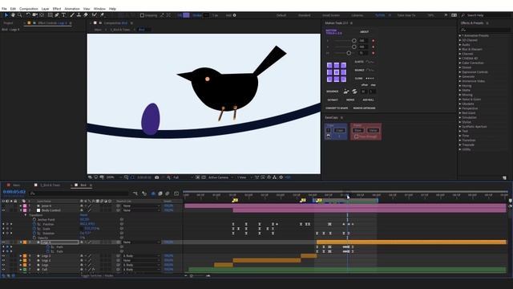The height and width of the screenshot is (289, 513).
Task: Select the Selection arrow tool
Action: click(x=6, y=15)
